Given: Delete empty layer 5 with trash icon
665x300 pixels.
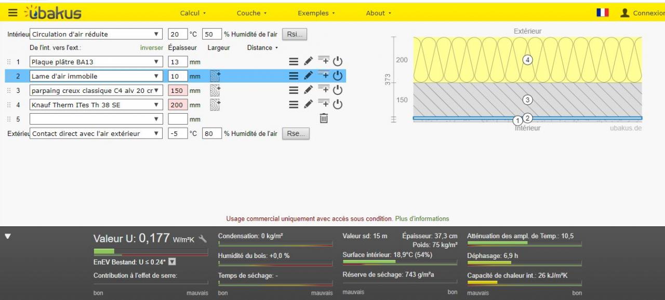Looking at the screenshot, I should click(x=323, y=119).
